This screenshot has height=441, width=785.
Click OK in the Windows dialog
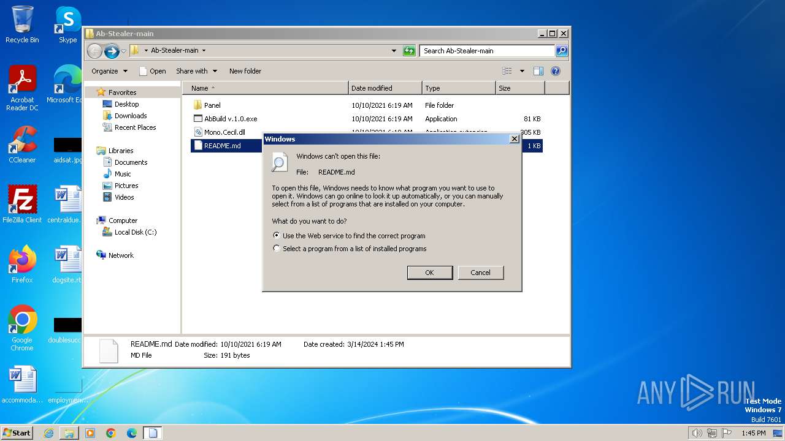coord(430,273)
